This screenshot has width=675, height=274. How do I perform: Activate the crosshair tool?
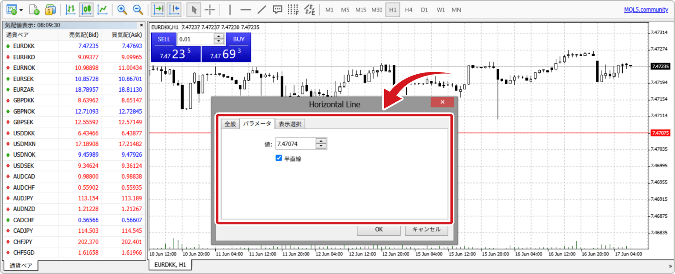pos(210,9)
